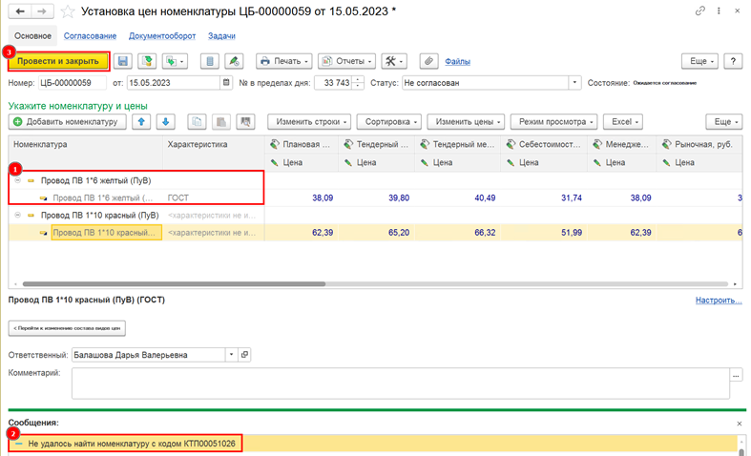Screen dimensions: 751x456
Task: Open the Изменить строки menu
Action: click(x=309, y=122)
